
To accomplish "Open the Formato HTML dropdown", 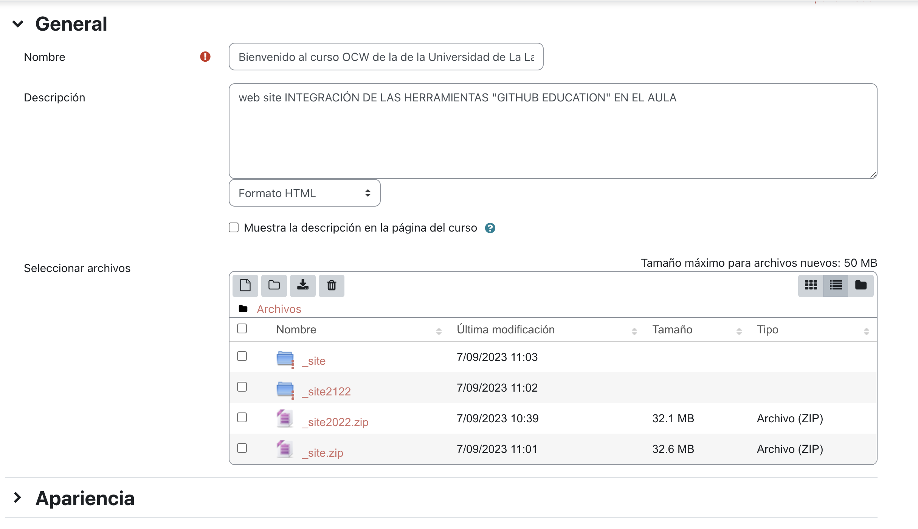I will [305, 193].
